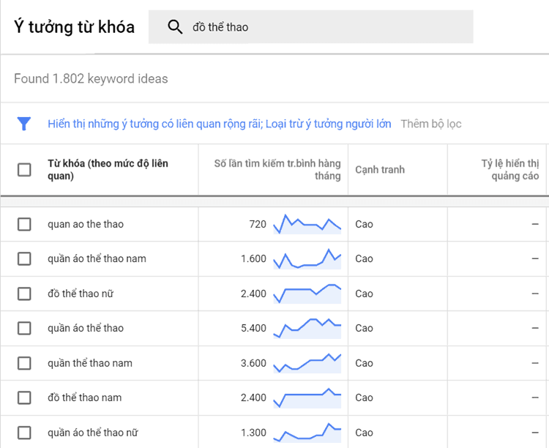
Task: Open trend sparkline for đồ thể thao nữ
Action: pos(307,294)
